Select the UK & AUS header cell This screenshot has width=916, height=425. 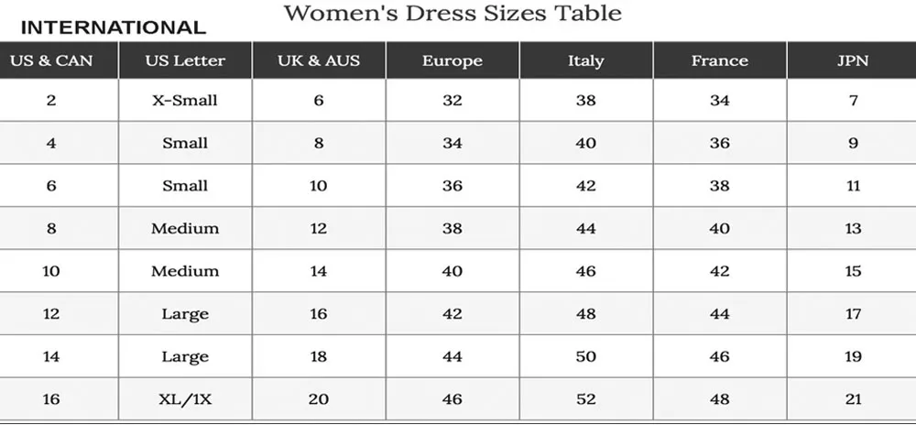click(319, 61)
